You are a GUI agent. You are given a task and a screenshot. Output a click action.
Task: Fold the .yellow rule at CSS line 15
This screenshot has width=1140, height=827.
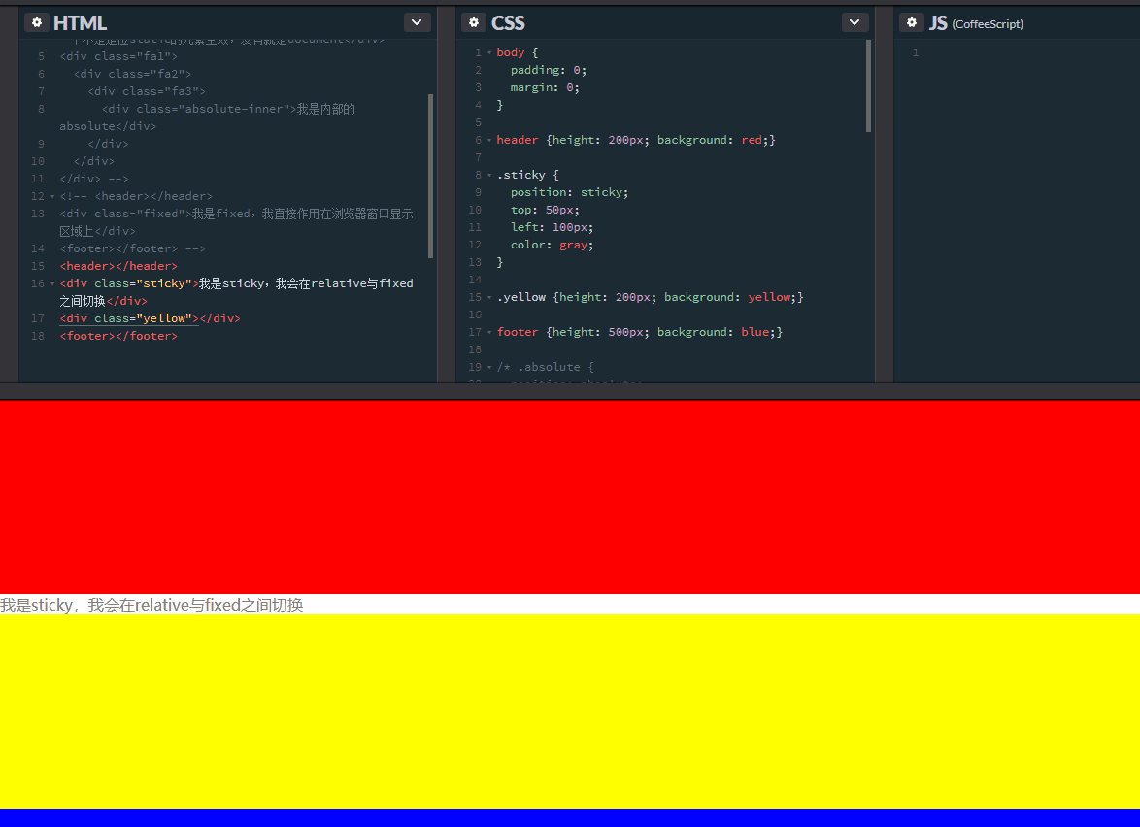[x=489, y=297]
